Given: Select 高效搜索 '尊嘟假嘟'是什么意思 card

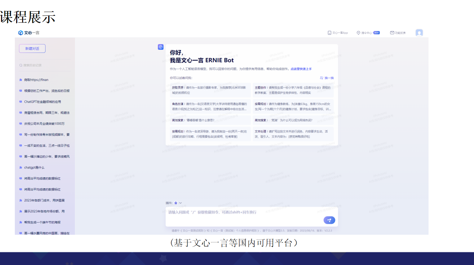Looking at the screenshot, I should pyautogui.click(x=210, y=120).
